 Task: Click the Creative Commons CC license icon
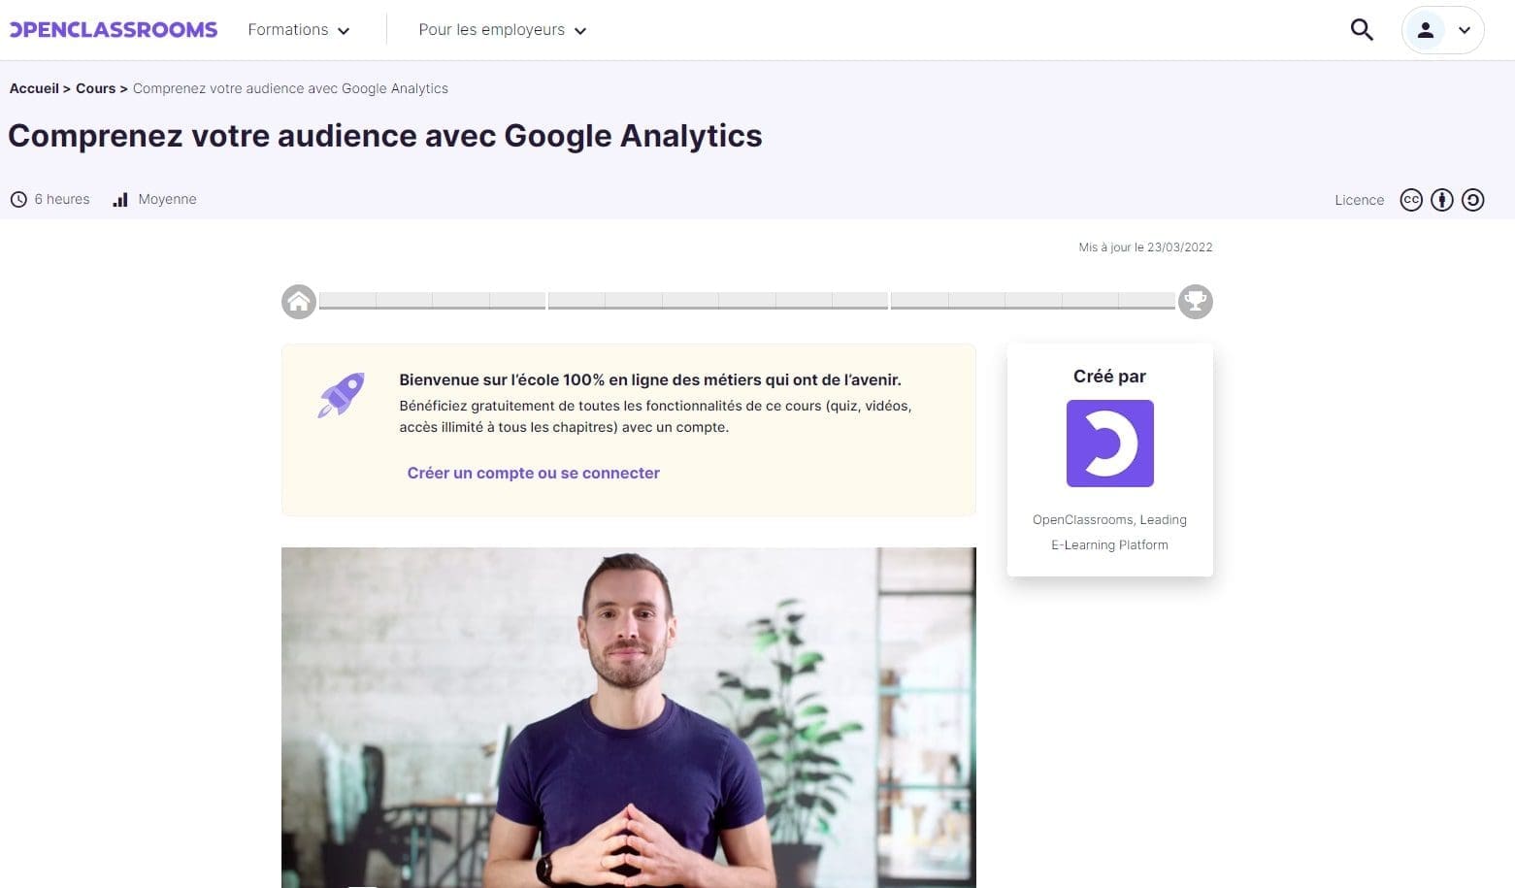[1411, 200]
